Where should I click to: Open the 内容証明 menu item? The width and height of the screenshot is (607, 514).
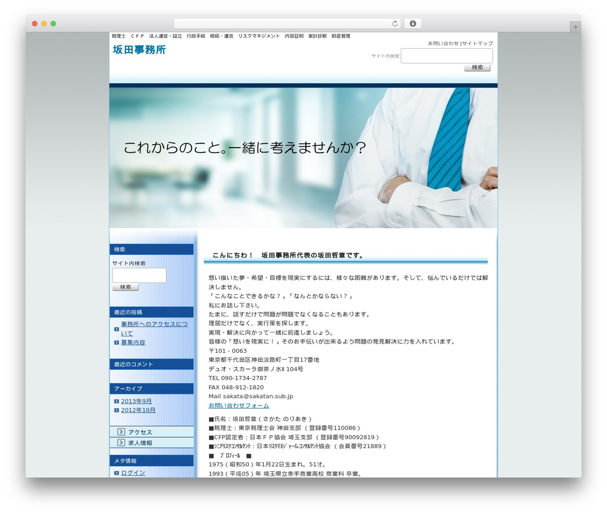tap(294, 36)
